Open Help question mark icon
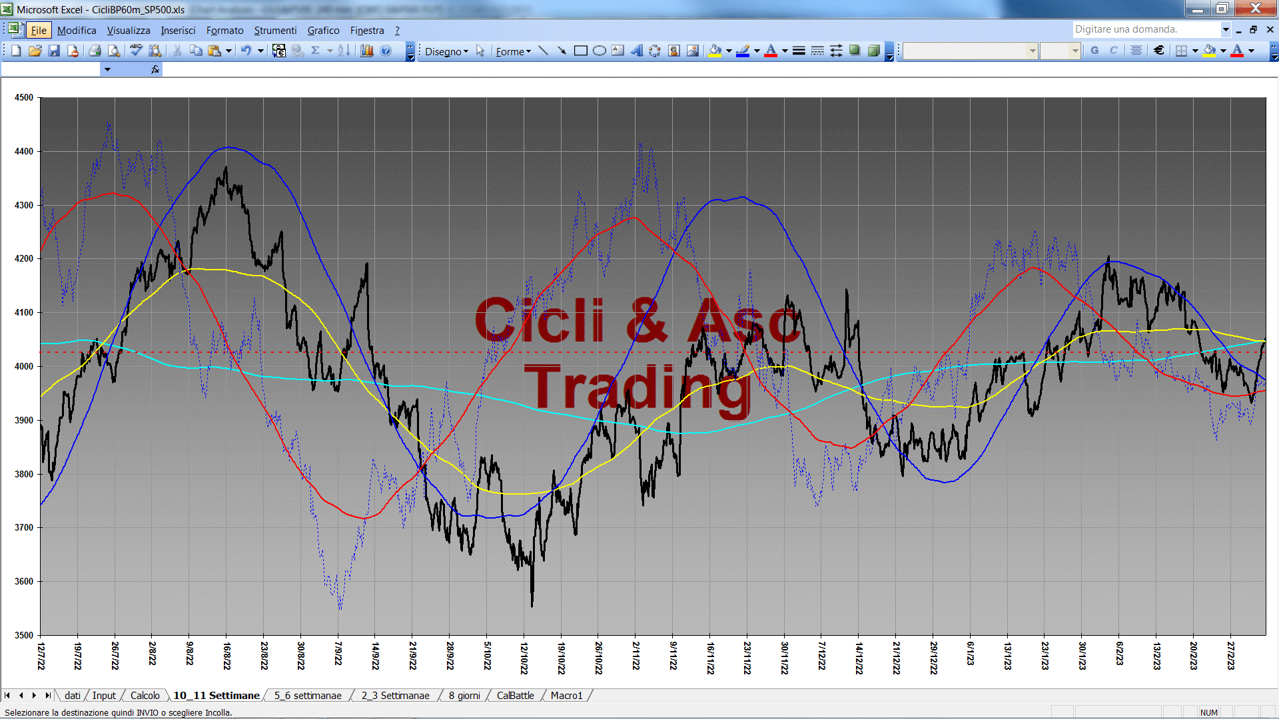This screenshot has width=1279, height=719. 386,51
